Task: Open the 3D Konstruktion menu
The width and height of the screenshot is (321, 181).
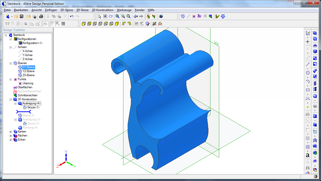Action: [103, 10]
